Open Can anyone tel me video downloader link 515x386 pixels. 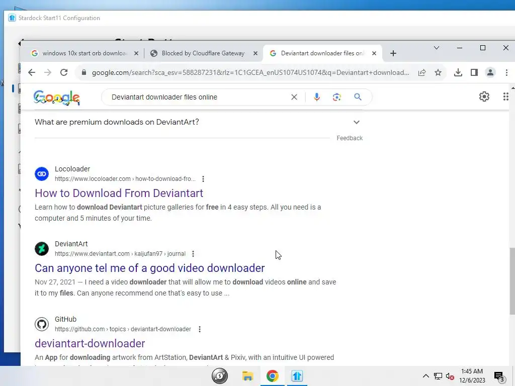click(149, 268)
